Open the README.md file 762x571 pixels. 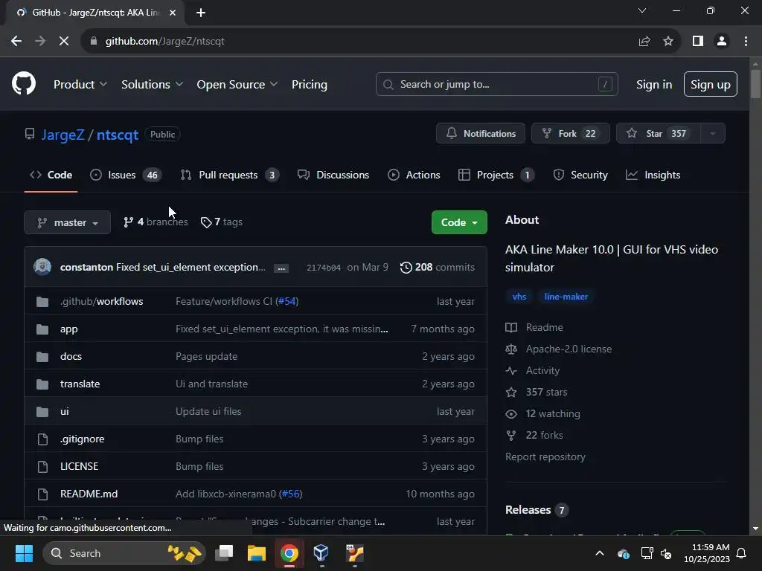pyautogui.click(x=89, y=494)
